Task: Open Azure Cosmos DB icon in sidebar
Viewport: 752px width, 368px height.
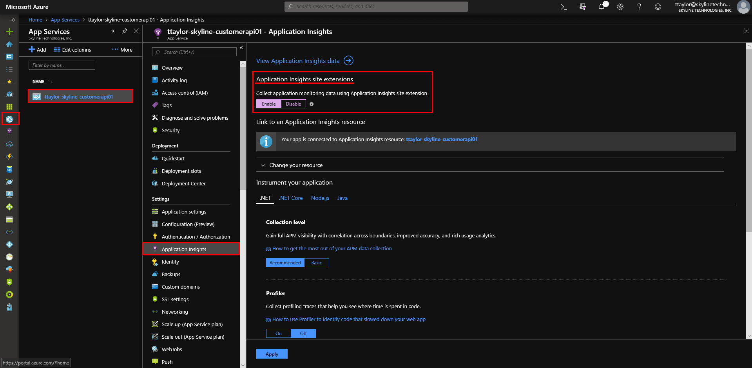Action: pos(9,182)
